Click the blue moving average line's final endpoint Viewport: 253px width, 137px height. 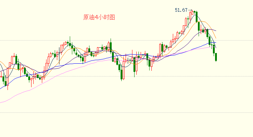(x=215, y=42)
